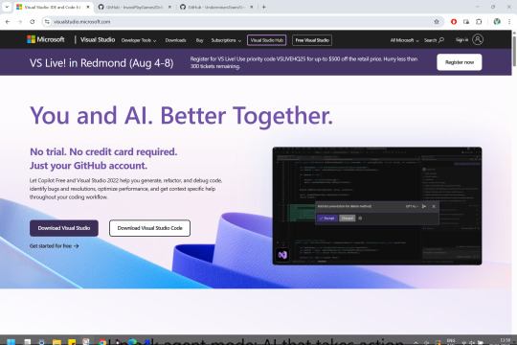Click the Register now button
The image size is (517, 345).
click(x=460, y=62)
